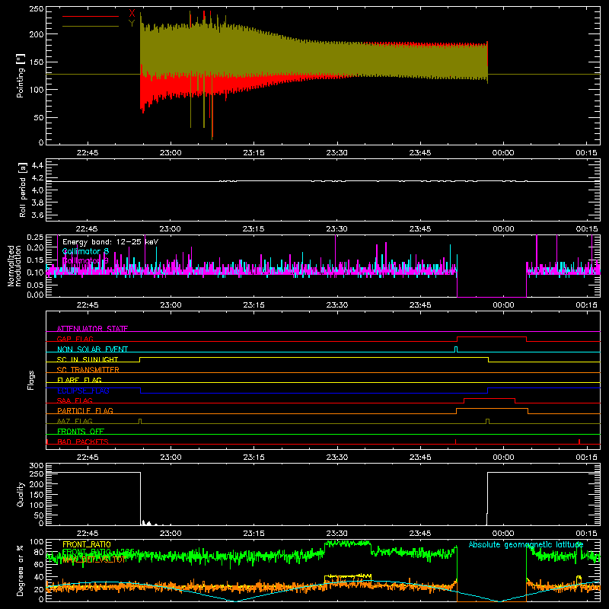Click the SC_IN_SUNLIGHT flag label
This screenshot has width=609, height=609.
(x=88, y=359)
